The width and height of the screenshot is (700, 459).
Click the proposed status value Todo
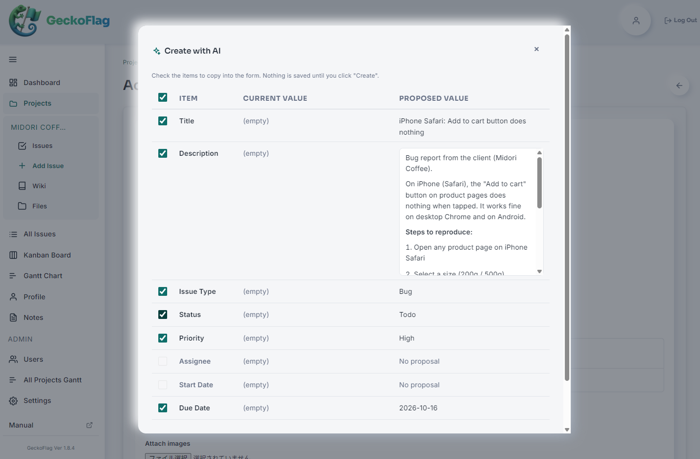click(408, 315)
